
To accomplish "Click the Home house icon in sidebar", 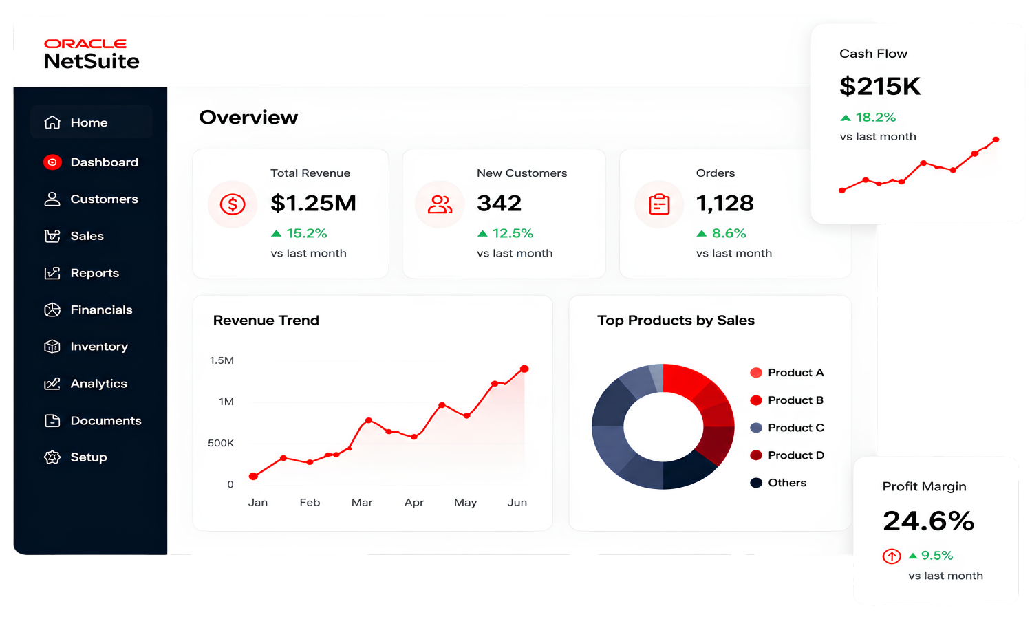I will click(x=52, y=122).
